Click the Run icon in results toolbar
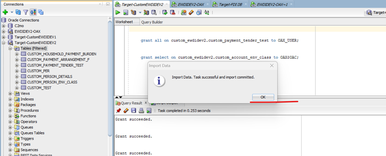 pyautogui.click(x=149, y=111)
